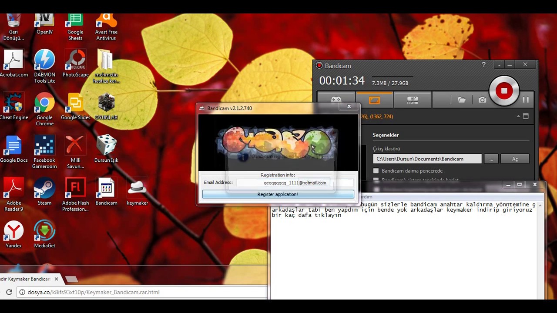Click scroll-up arrow of Notepad scrollbar
The height and width of the screenshot is (313, 557).
(540, 205)
